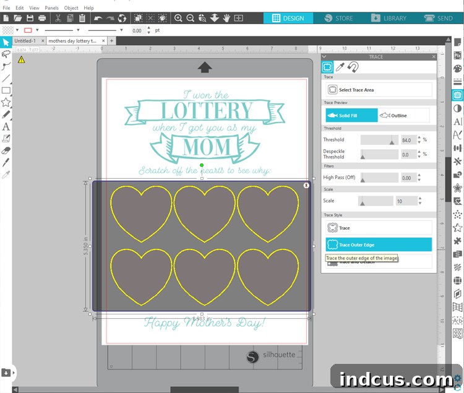Click the line thickness value field
The height and width of the screenshot is (393, 464).
point(138,30)
